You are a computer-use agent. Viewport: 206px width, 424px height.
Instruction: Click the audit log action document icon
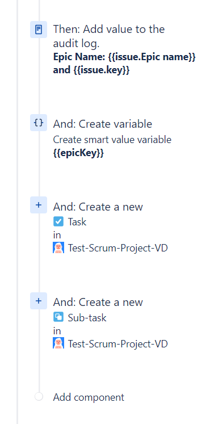tap(39, 30)
